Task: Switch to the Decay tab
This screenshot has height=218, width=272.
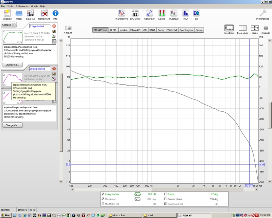Action: point(161,30)
